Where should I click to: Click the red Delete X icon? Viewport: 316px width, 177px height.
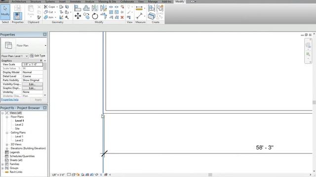[x=122, y=18]
